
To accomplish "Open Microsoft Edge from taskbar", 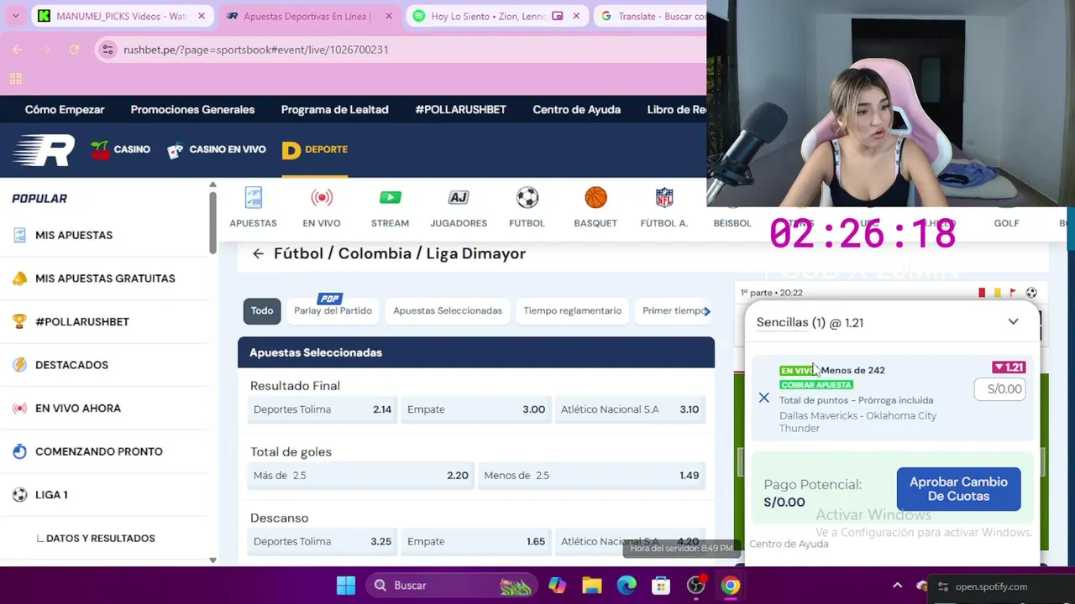I will point(627,586).
